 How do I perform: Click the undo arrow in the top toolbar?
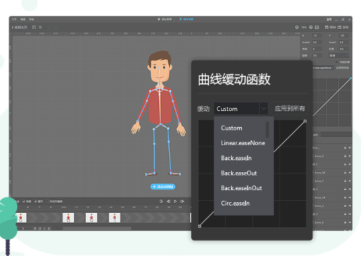click(49, 27)
